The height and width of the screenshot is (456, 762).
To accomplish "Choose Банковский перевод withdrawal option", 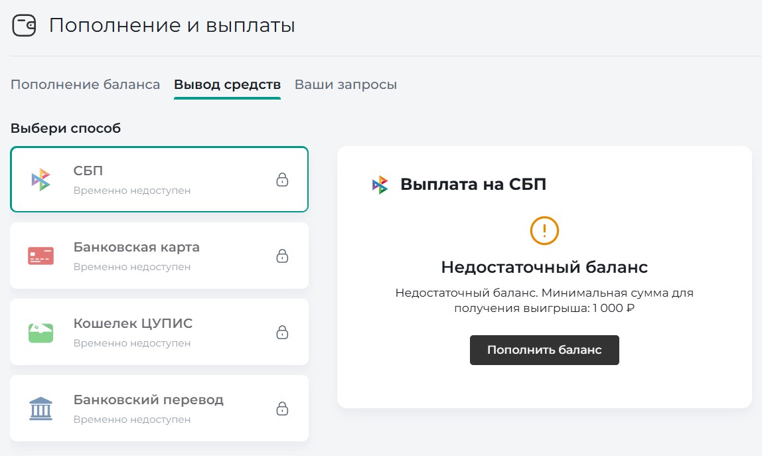I will tap(159, 408).
